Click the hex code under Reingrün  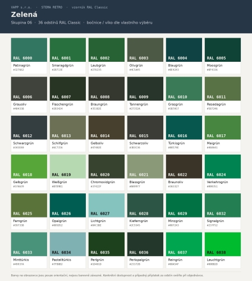pyautogui.click(x=173, y=264)
